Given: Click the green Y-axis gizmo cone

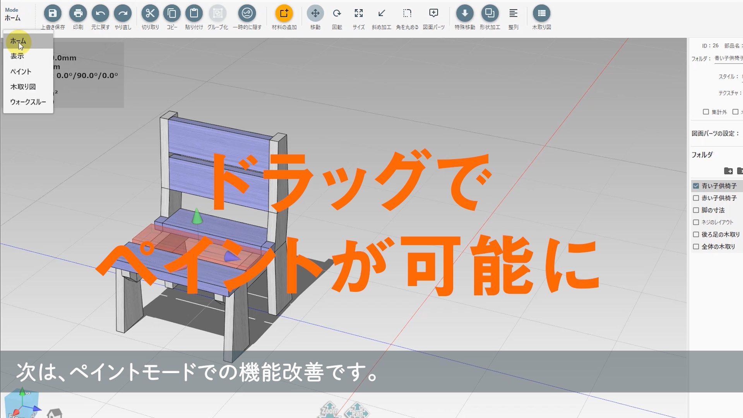Looking at the screenshot, I should [197, 216].
